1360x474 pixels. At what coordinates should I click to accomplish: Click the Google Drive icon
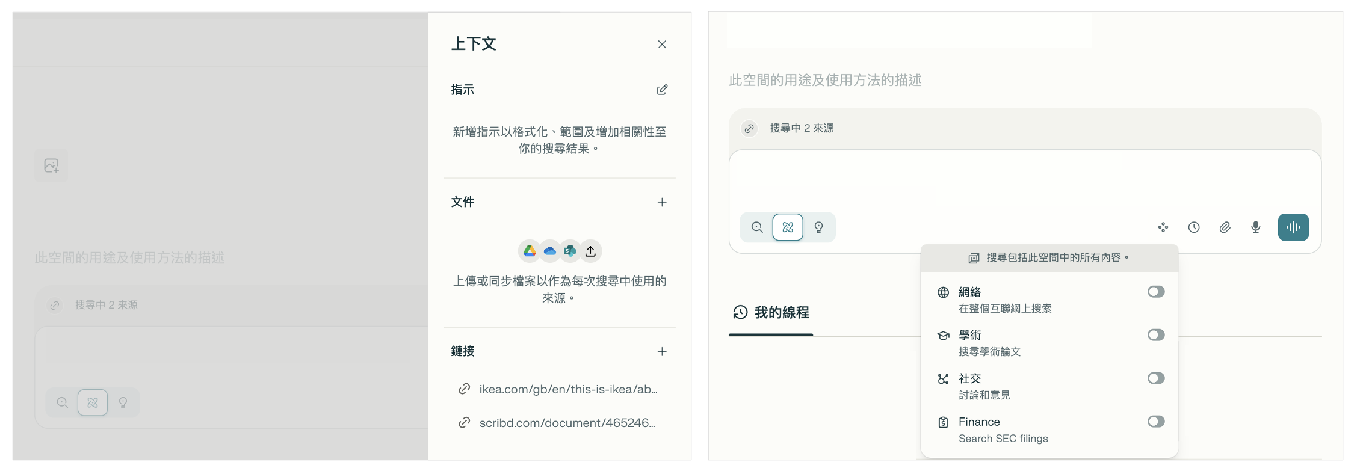(x=530, y=251)
